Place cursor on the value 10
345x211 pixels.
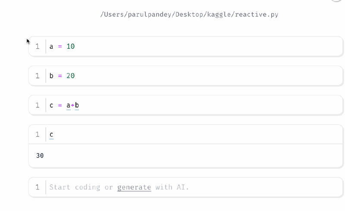(70, 46)
